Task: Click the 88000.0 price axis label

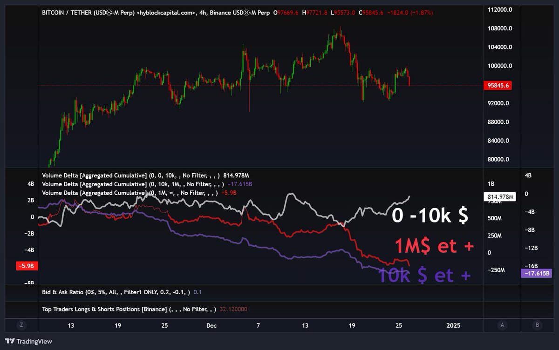Action: coord(498,122)
